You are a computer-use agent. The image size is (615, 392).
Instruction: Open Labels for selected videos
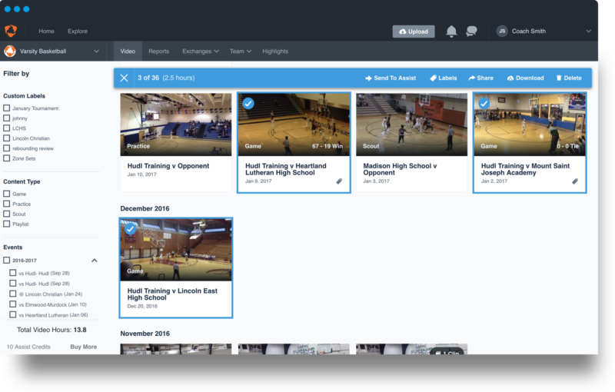(x=444, y=78)
